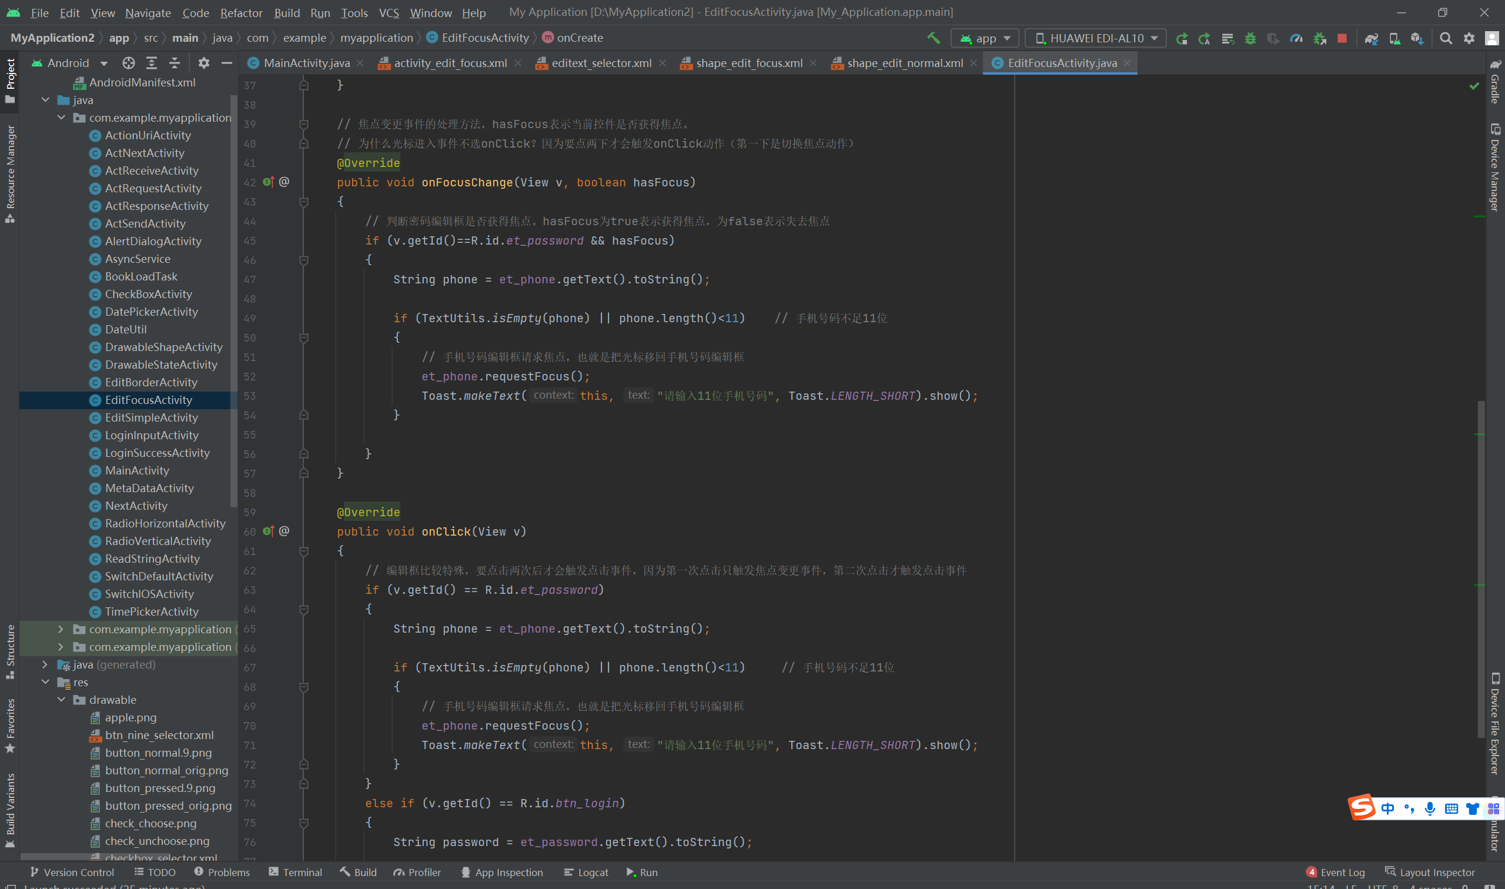Toggle the Structure tool window button
This screenshot has height=889, width=1505.
click(9, 651)
